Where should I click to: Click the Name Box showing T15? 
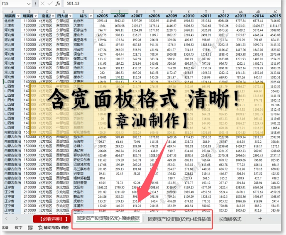tap(15, 4)
